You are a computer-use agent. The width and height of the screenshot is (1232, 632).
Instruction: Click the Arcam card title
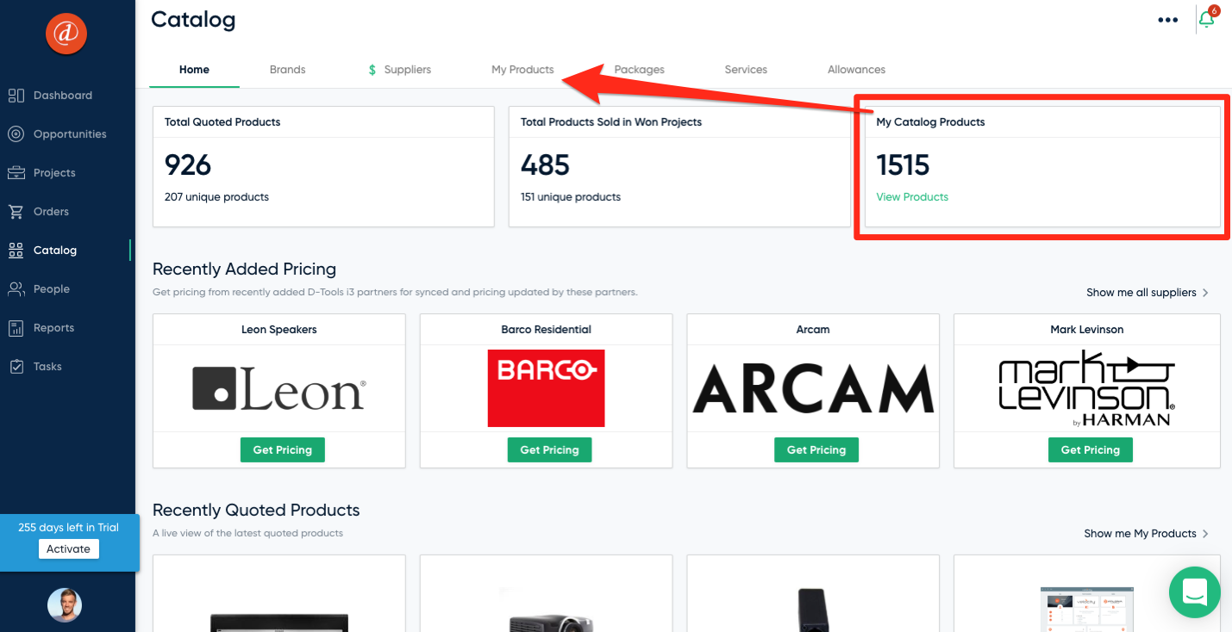(813, 330)
